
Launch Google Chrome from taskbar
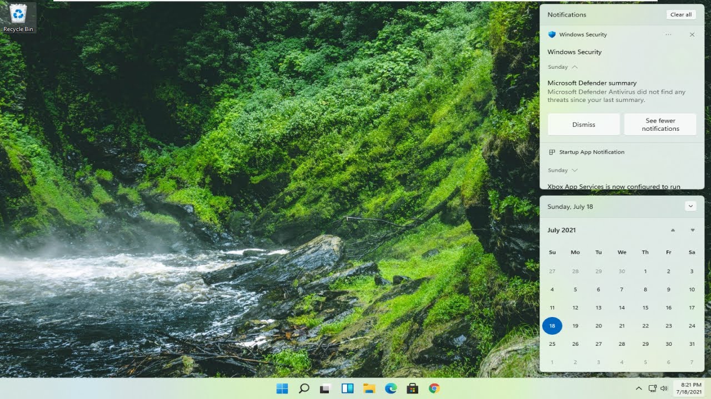[x=434, y=388]
